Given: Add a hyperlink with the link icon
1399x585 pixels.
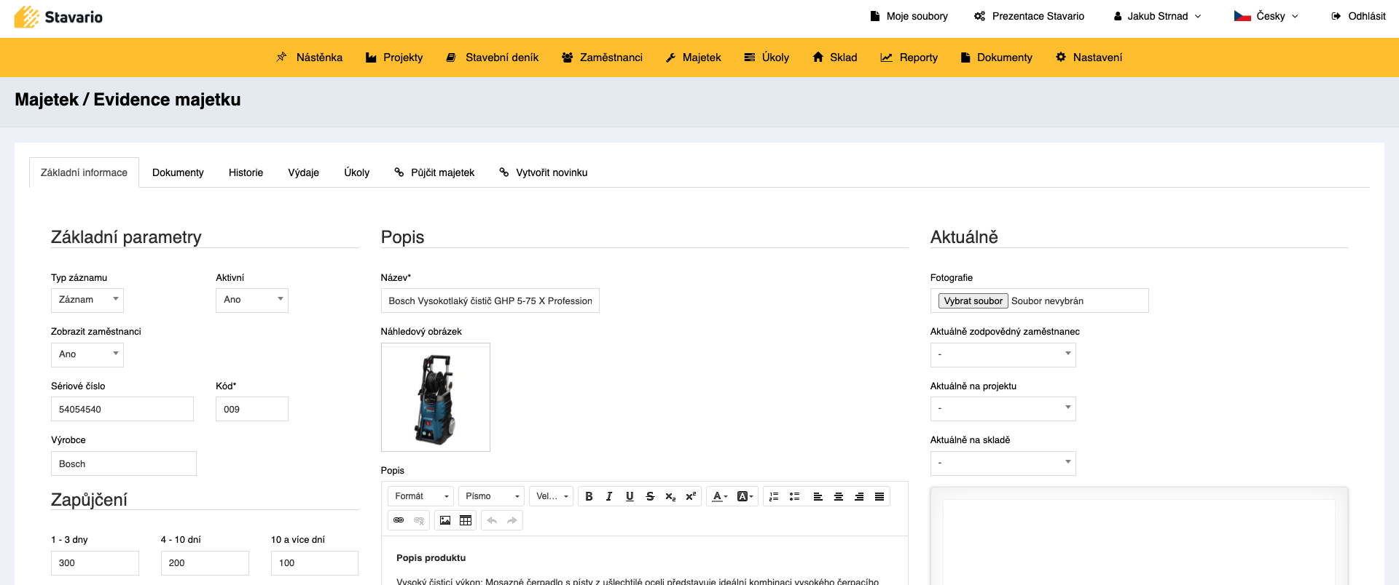Looking at the screenshot, I should point(399,520).
